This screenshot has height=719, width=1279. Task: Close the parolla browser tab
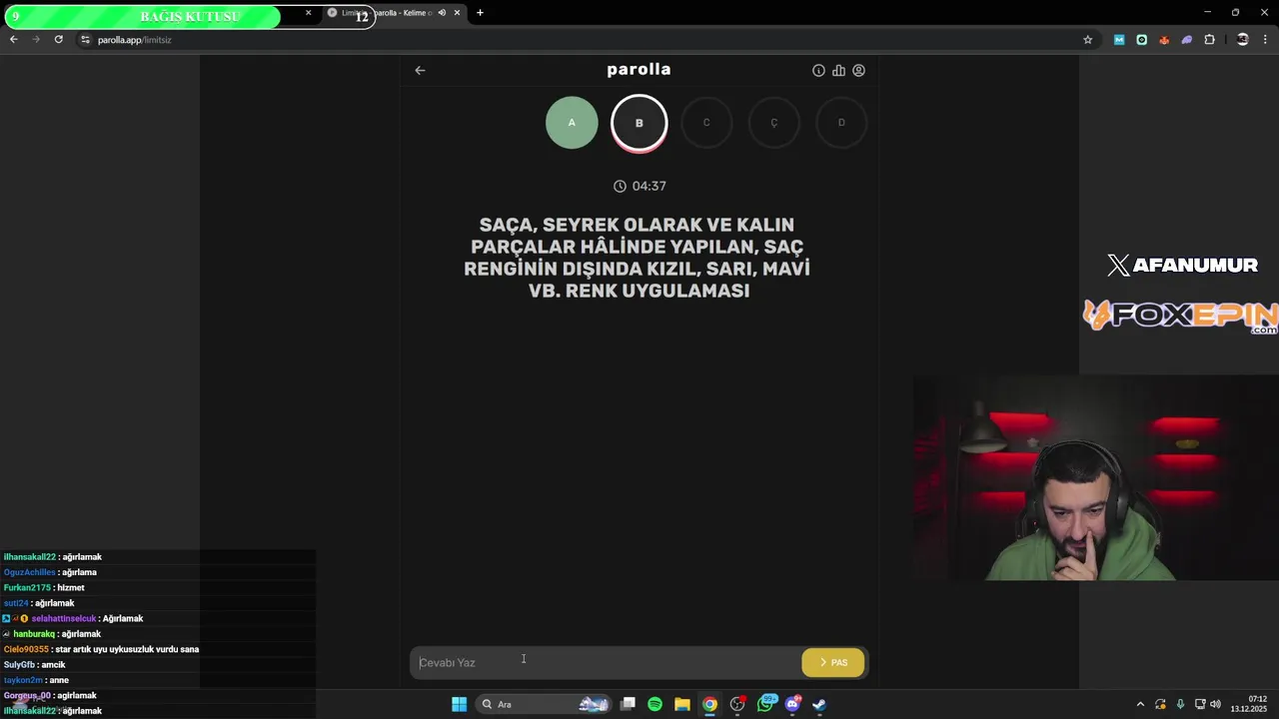(457, 13)
